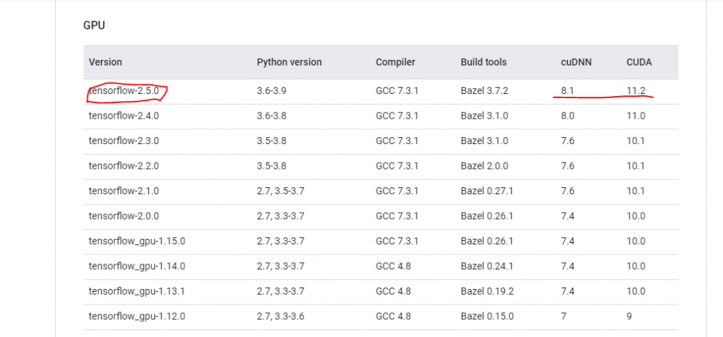
Task: Select the tensorflow-2.1.0 version cell
Action: pyautogui.click(x=124, y=191)
